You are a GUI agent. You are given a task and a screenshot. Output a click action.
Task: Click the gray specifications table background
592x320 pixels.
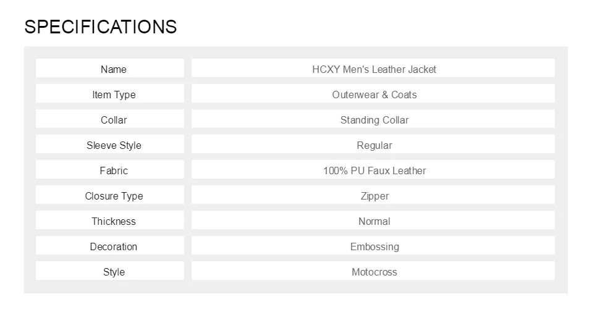tap(295, 287)
